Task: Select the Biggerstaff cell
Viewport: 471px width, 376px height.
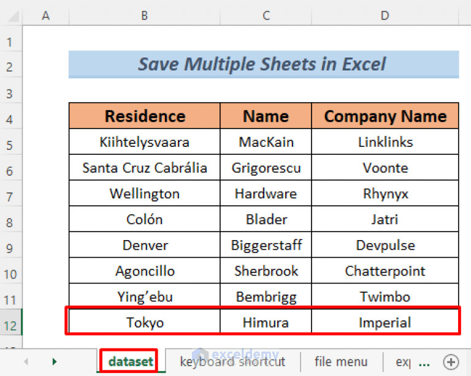Action: tap(266, 245)
